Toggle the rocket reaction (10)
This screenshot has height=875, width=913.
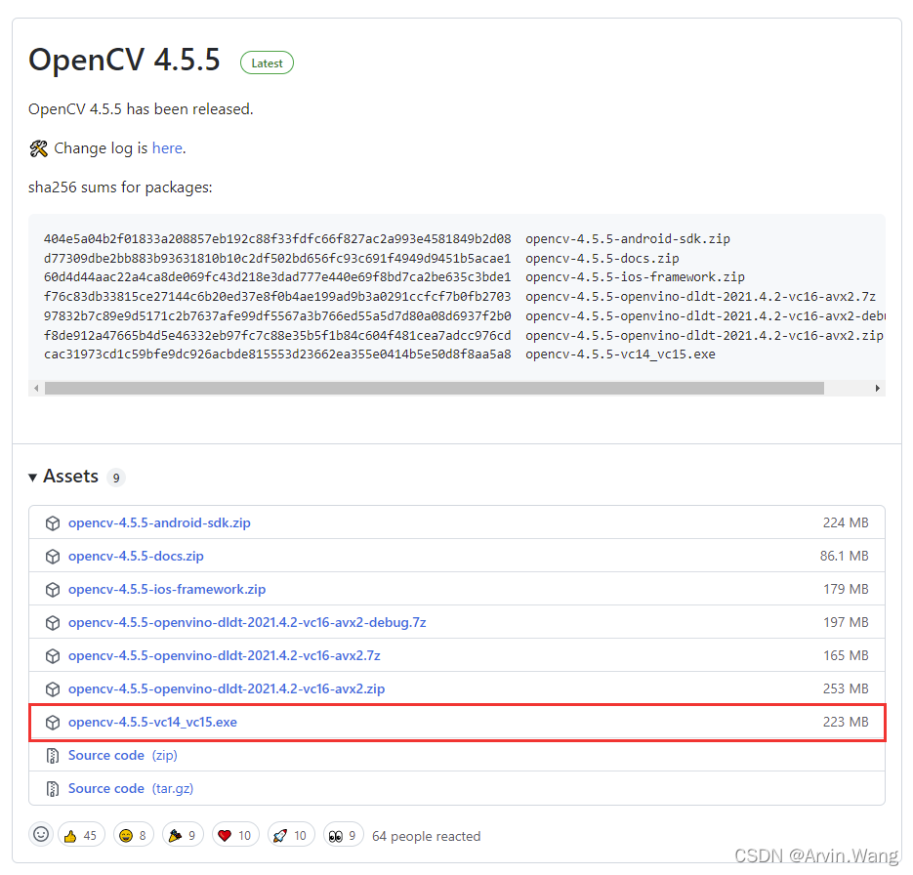point(291,835)
